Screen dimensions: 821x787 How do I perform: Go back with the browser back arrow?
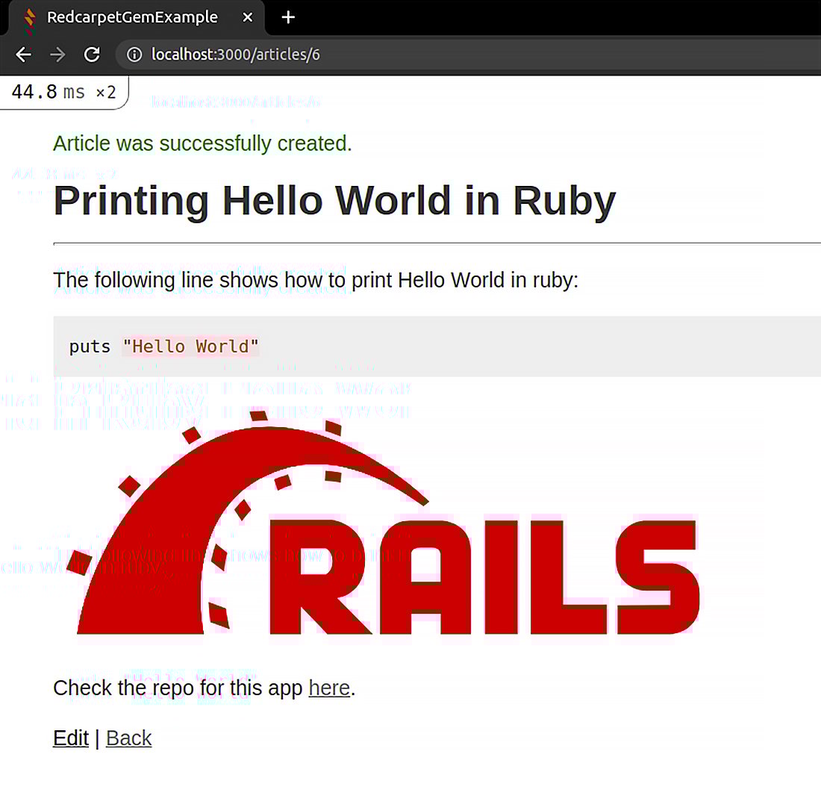click(x=24, y=55)
